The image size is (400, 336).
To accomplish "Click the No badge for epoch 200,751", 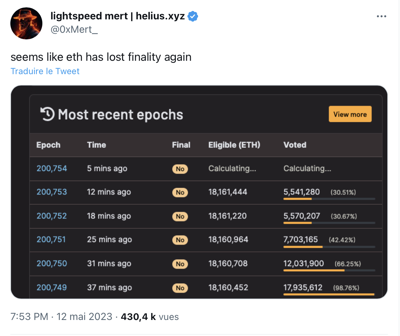I will click(180, 240).
